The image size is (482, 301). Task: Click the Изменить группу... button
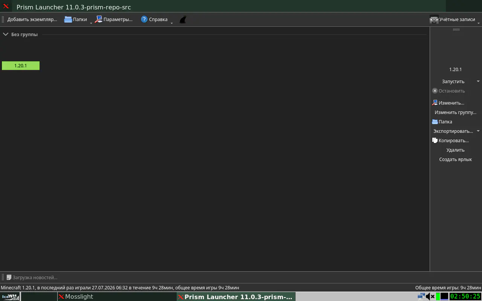pos(456,112)
